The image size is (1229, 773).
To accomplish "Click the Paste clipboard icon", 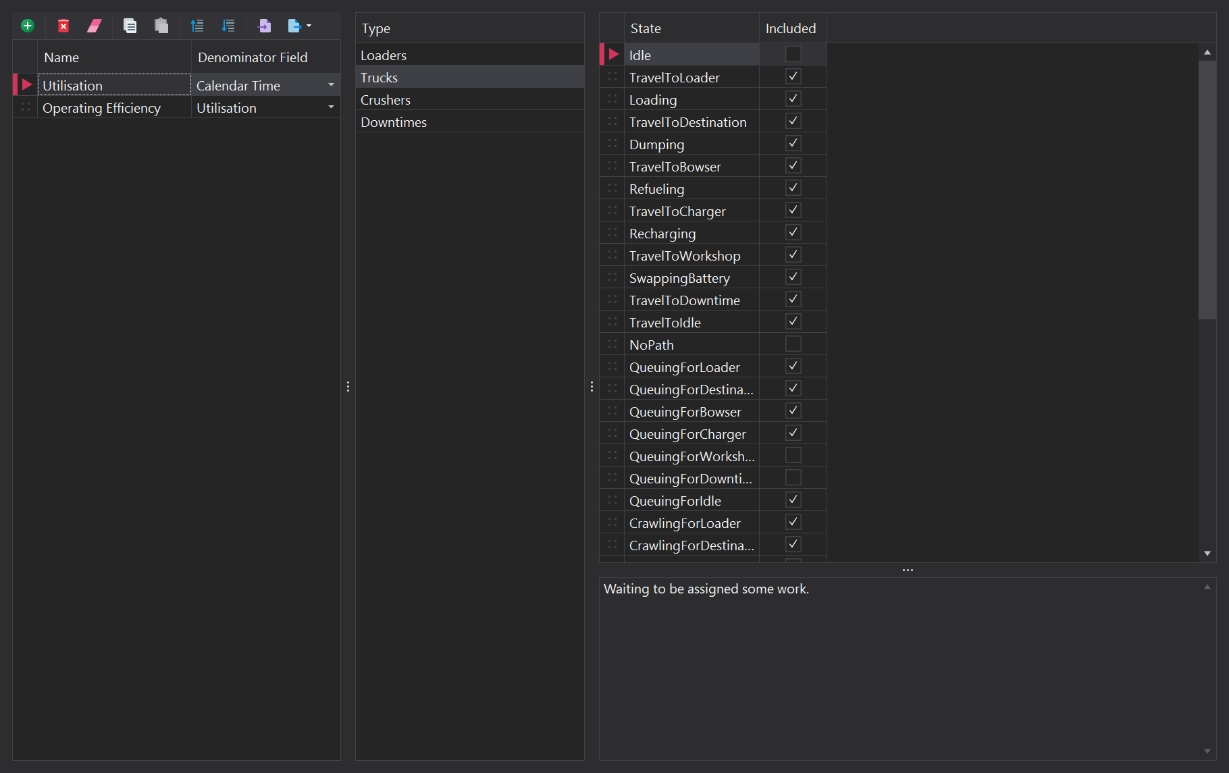I will [x=161, y=26].
